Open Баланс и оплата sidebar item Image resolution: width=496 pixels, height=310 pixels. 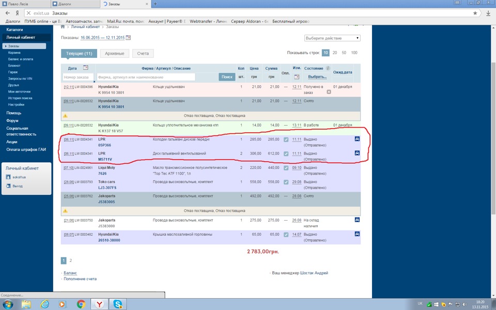(21, 59)
